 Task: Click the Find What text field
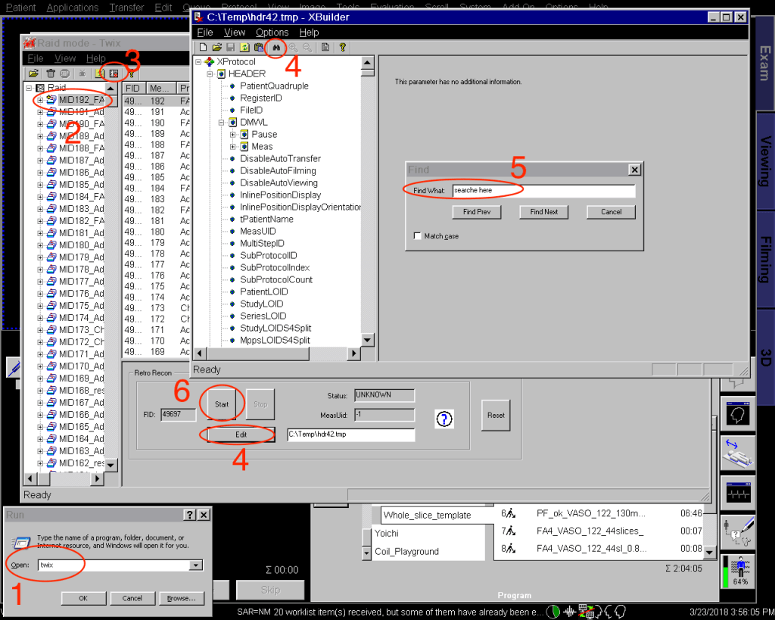(542, 191)
